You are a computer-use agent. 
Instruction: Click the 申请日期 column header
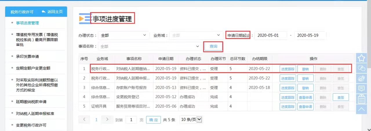coord(166,59)
